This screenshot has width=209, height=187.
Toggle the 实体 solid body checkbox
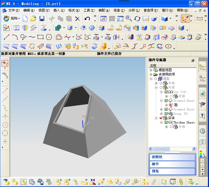[x=161, y=118]
